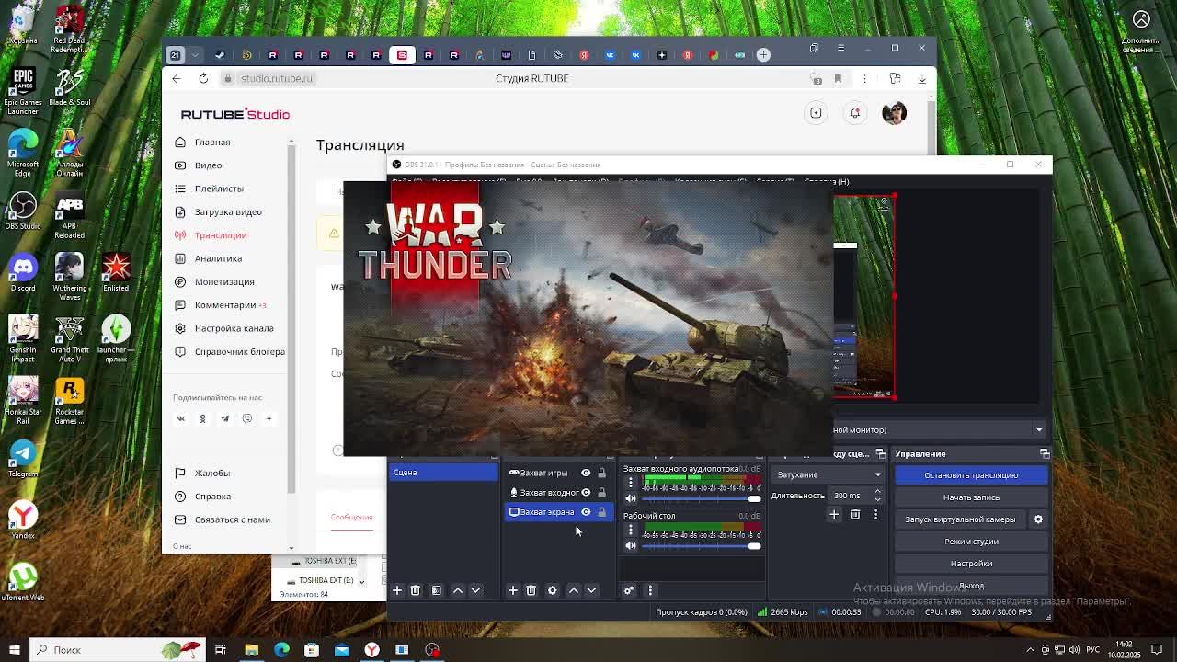Lock the Захват входного source
Screen dimensions: 1177x662
point(602,492)
